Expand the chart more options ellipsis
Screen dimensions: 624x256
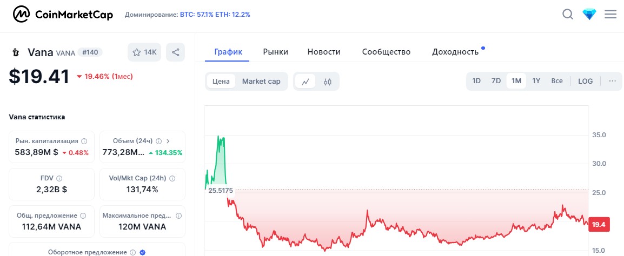click(612, 81)
